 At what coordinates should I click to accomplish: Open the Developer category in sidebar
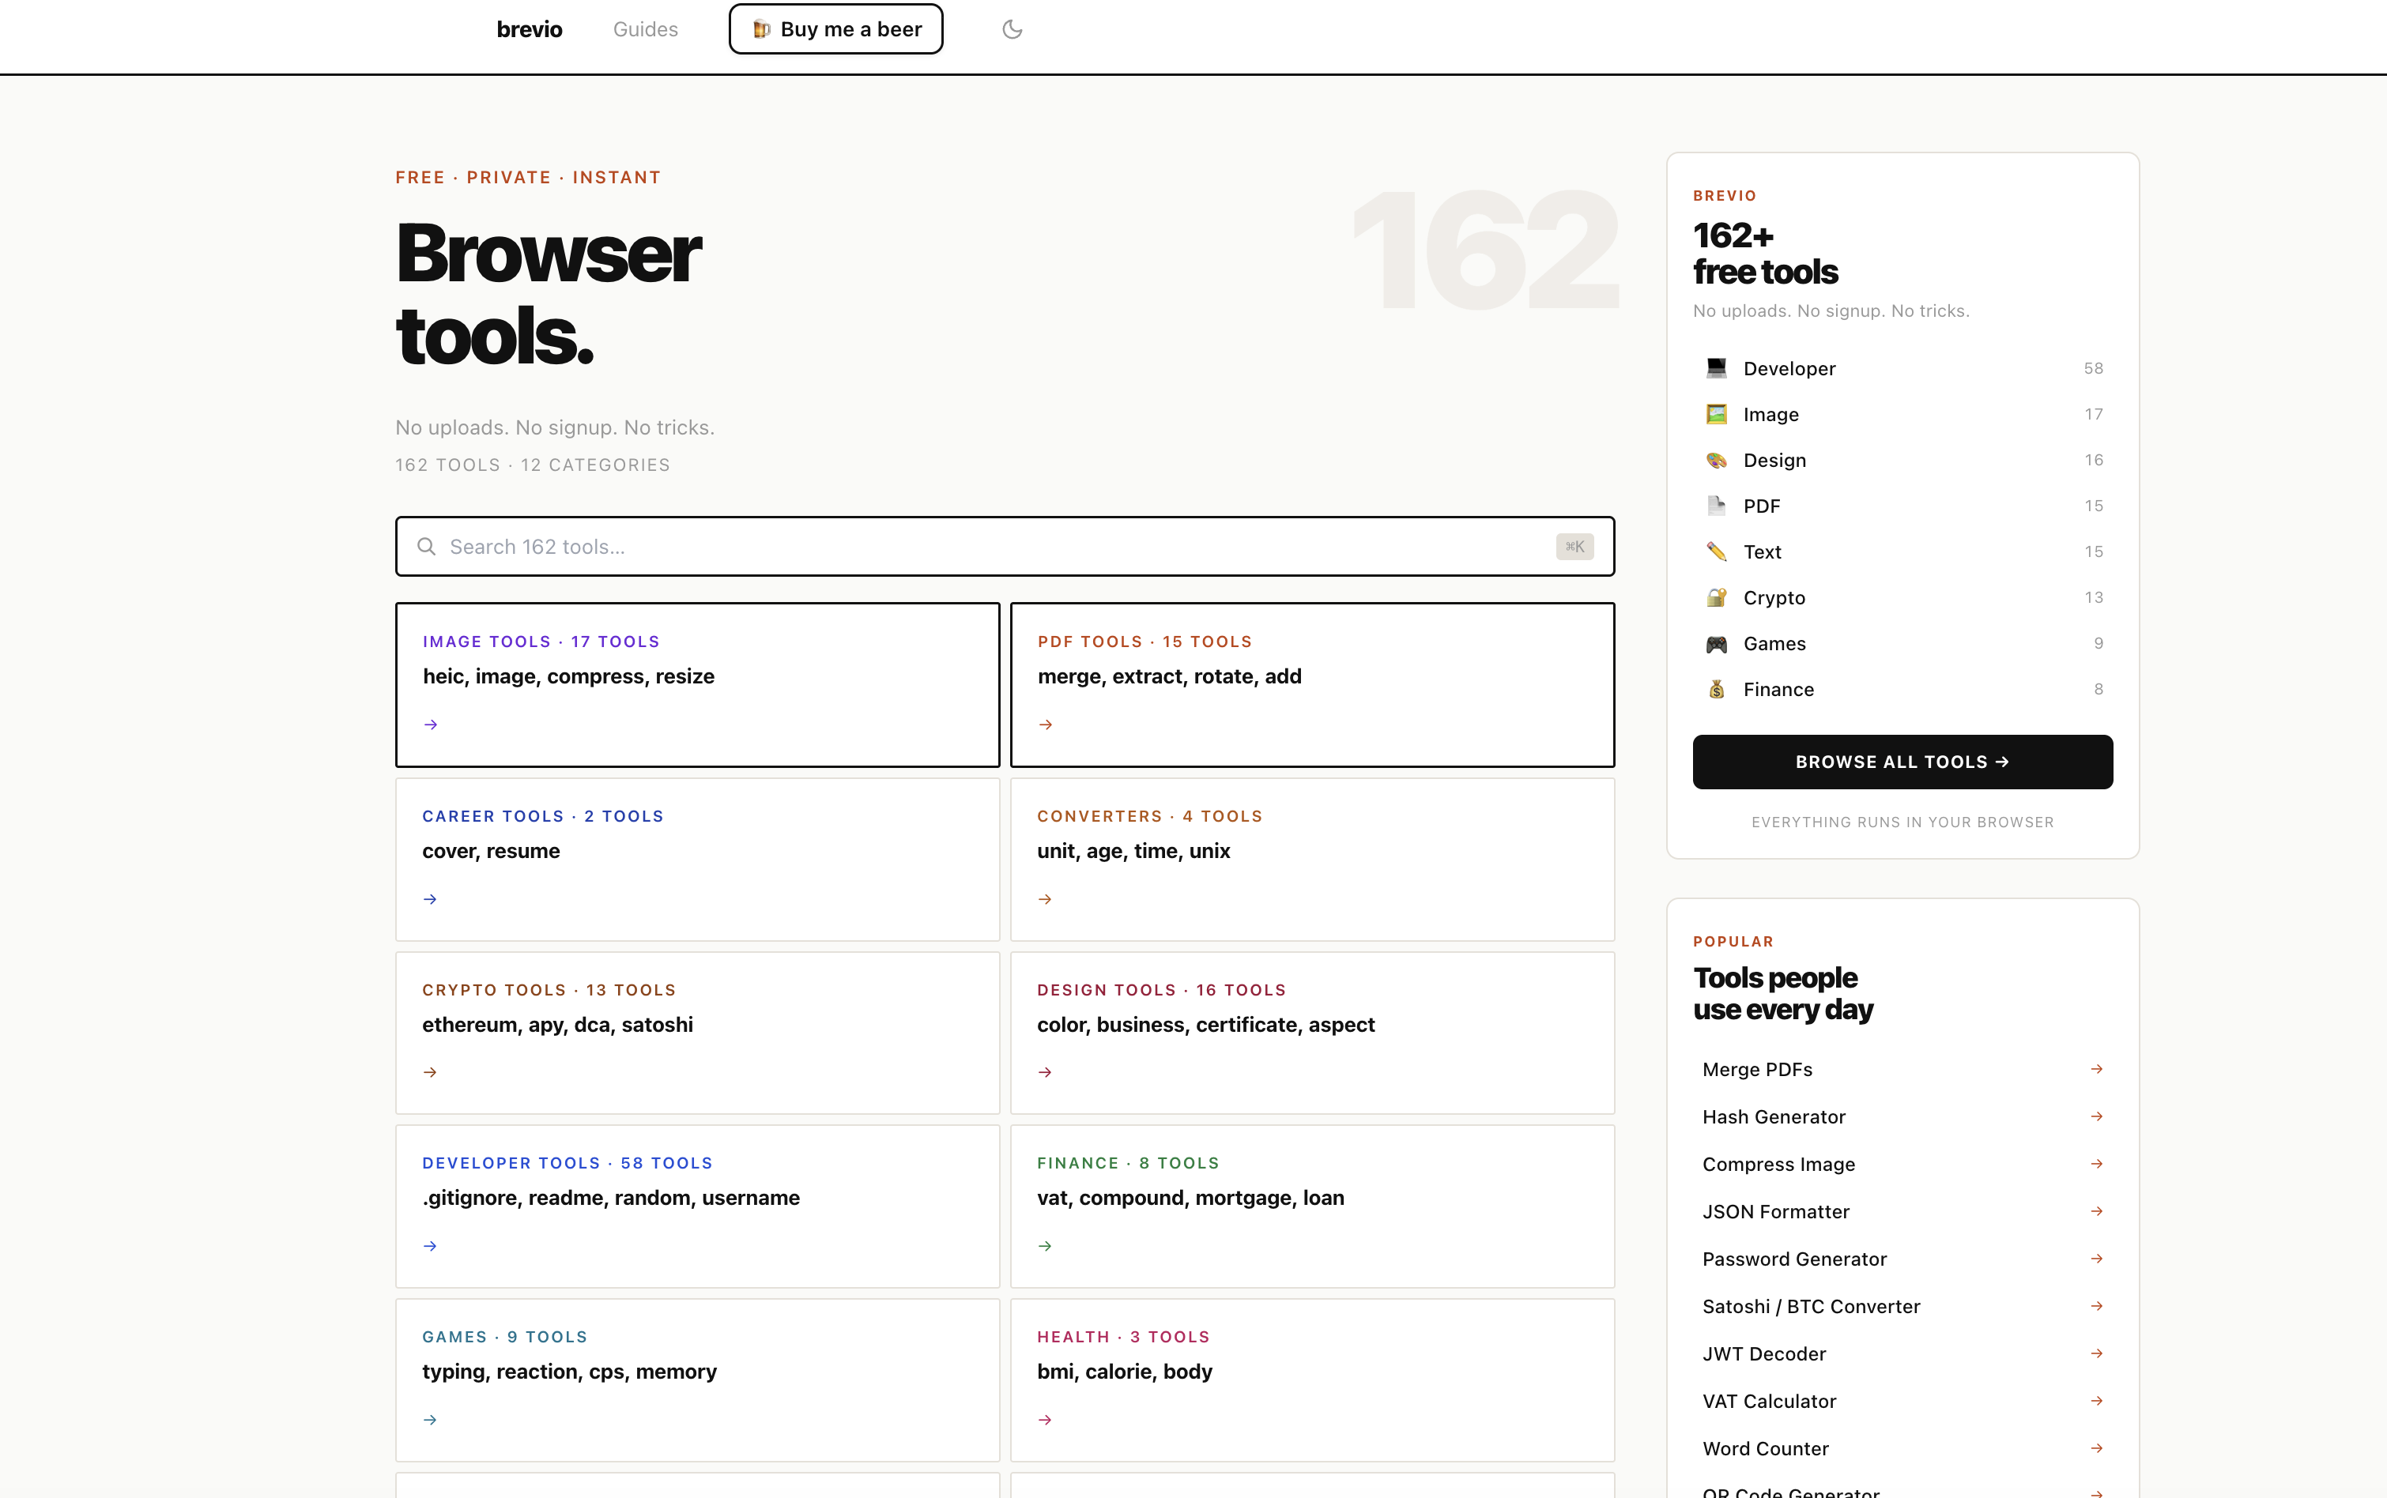click(1903, 368)
